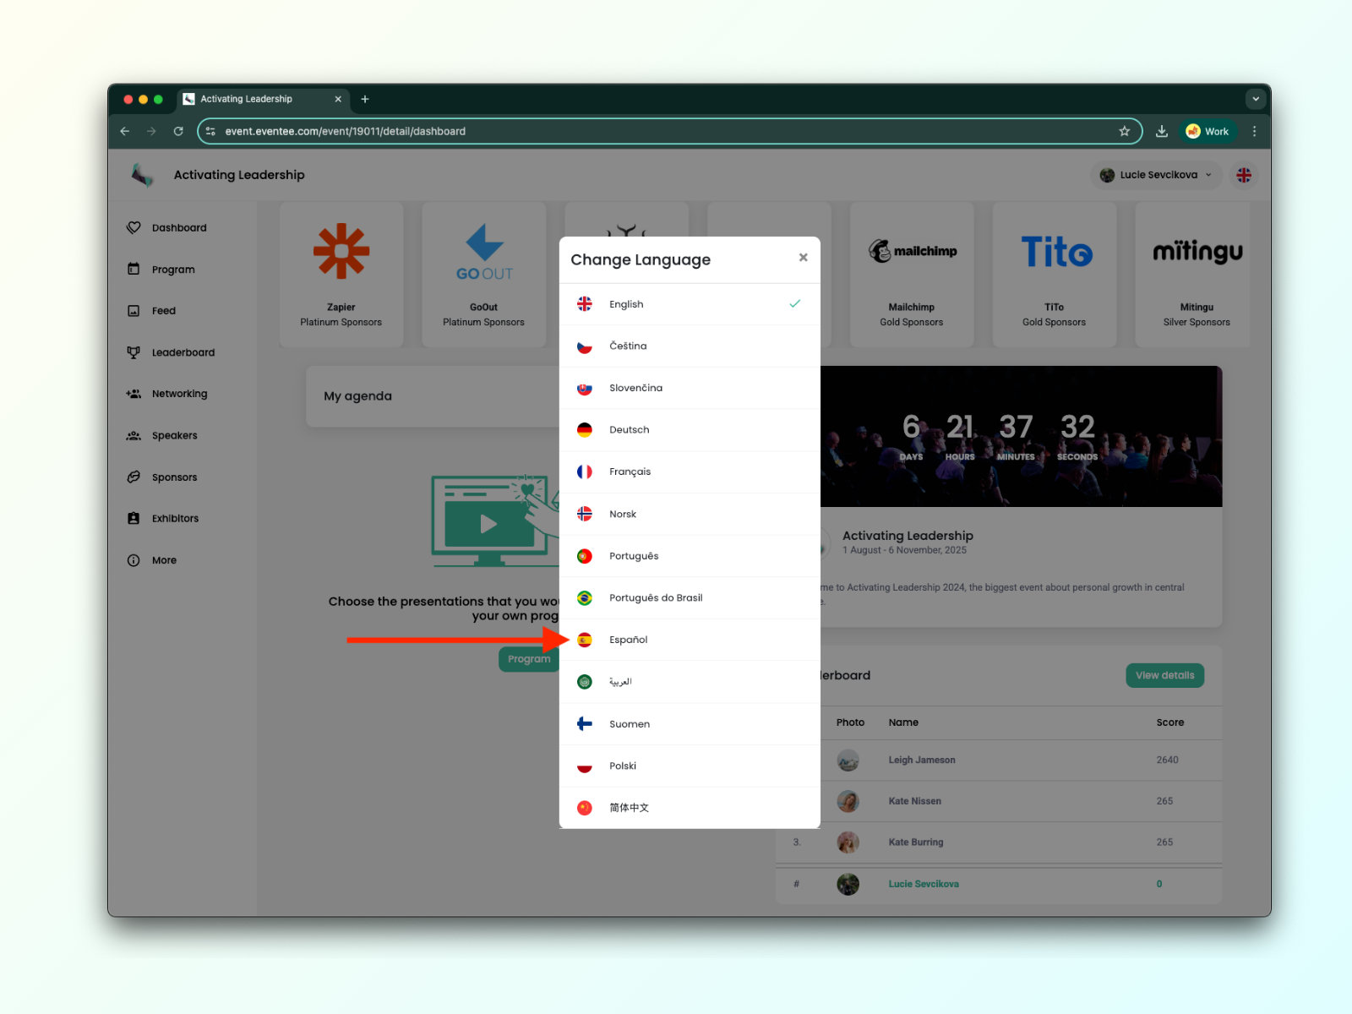Screen dimensions: 1352x1014
Task: Open Sponsors section in sidebar
Action: click(x=162, y=477)
